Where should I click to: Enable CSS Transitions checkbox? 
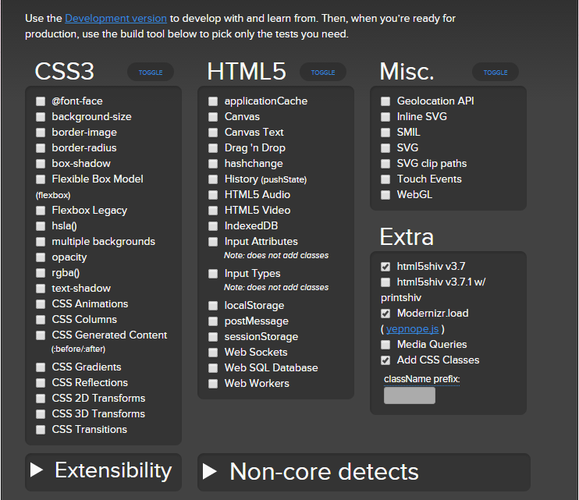click(41, 430)
